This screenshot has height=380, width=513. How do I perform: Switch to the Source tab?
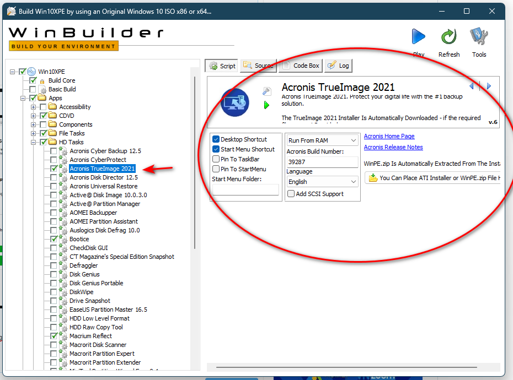point(258,66)
